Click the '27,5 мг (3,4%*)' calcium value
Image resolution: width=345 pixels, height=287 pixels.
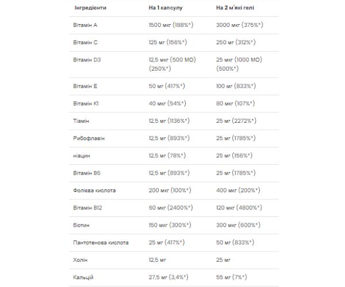point(174,277)
